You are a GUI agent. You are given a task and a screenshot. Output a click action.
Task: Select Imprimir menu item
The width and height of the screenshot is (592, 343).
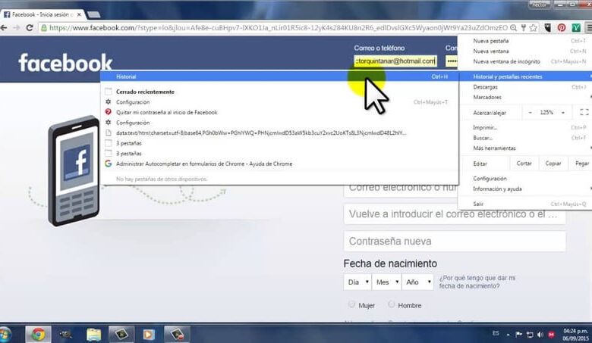coord(524,128)
